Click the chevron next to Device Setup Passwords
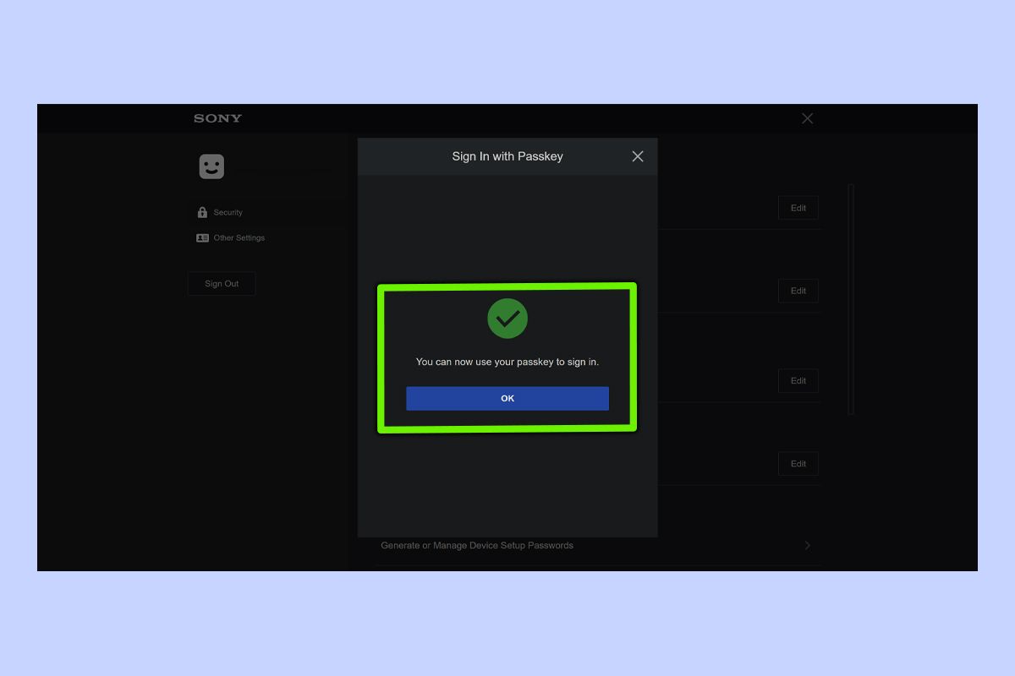 coord(807,545)
